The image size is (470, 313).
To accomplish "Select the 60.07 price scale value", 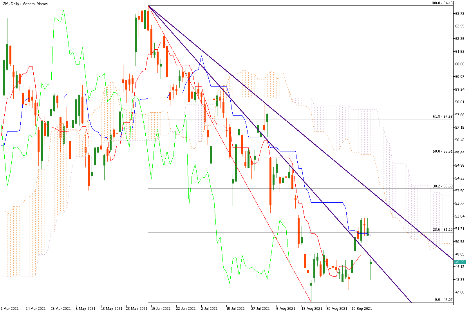I will [459, 77].
